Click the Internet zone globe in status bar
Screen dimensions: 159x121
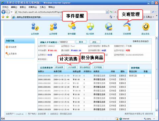click(121, 119)
